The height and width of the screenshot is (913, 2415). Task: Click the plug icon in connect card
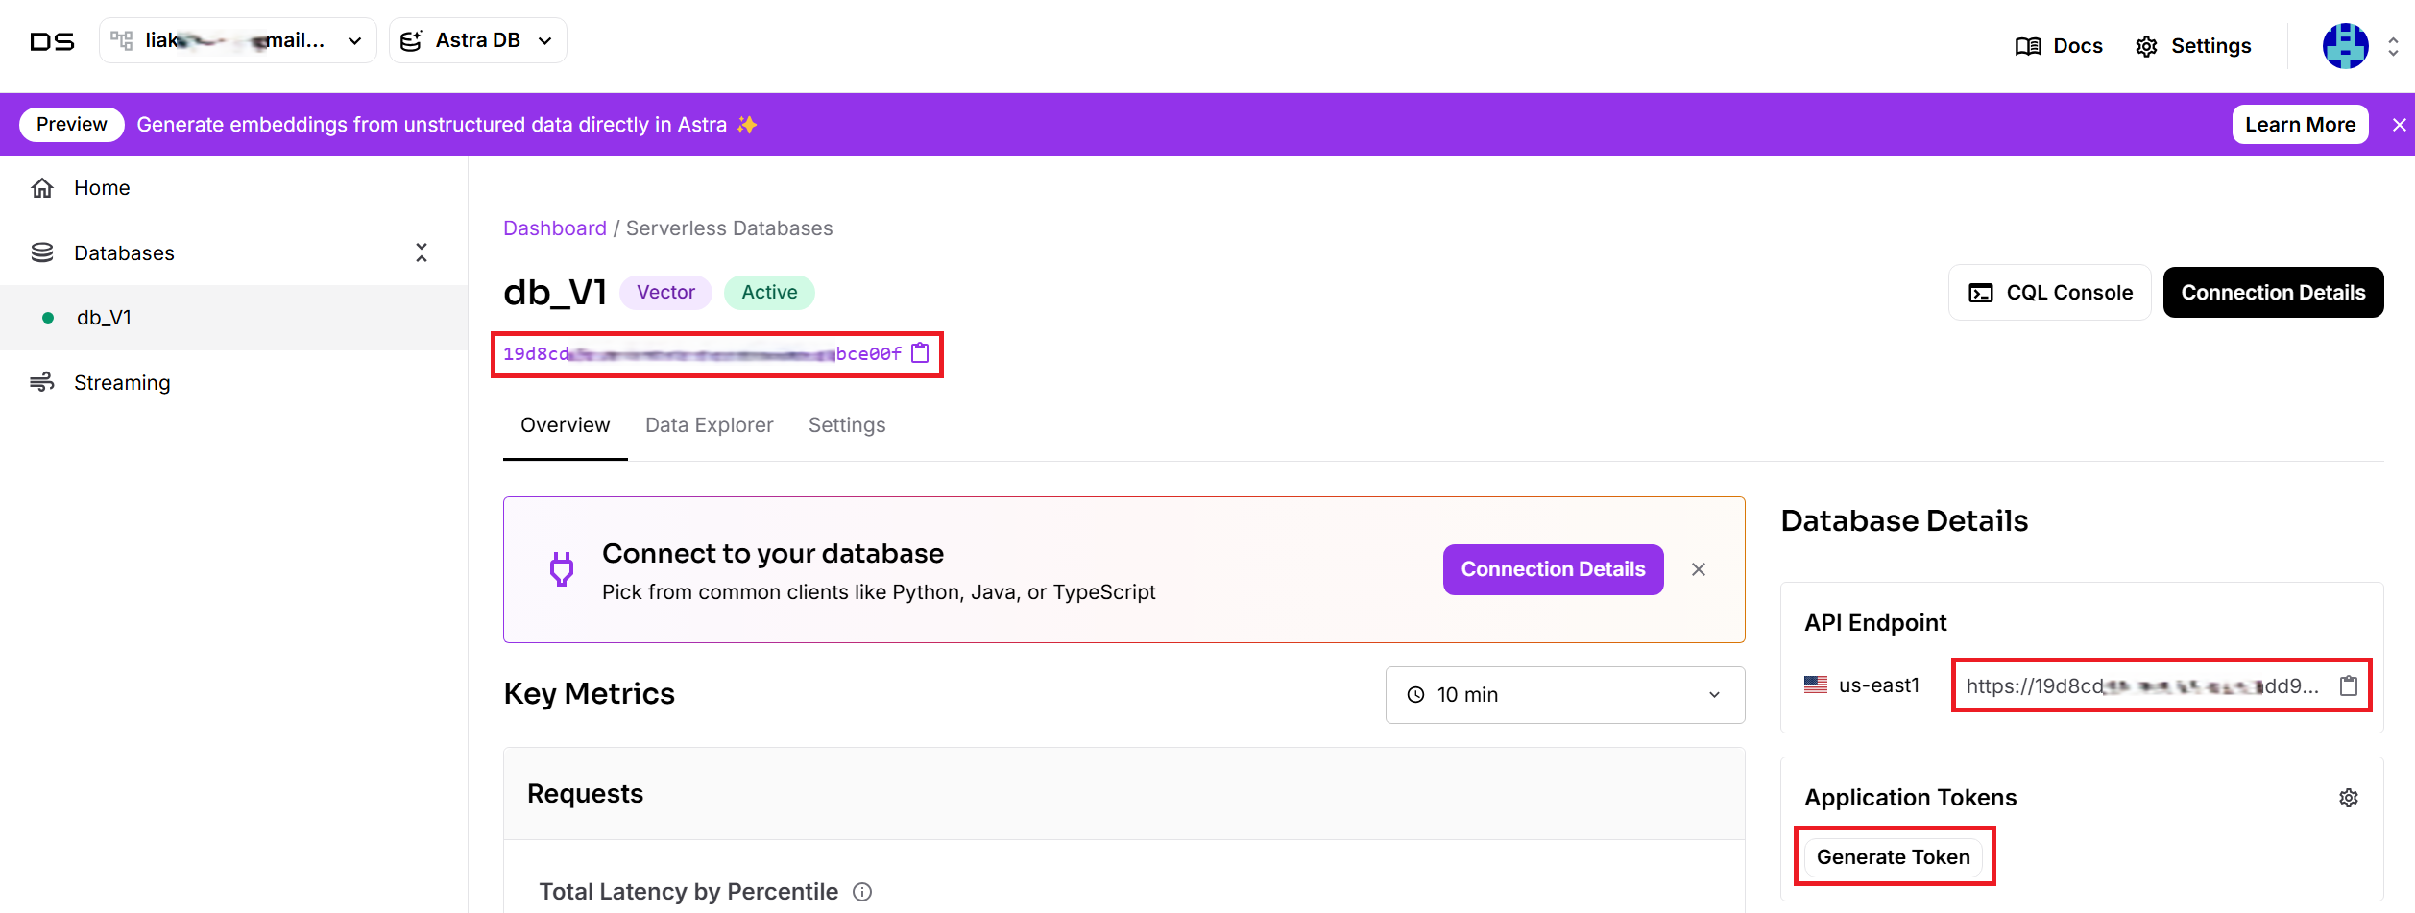[562, 569]
